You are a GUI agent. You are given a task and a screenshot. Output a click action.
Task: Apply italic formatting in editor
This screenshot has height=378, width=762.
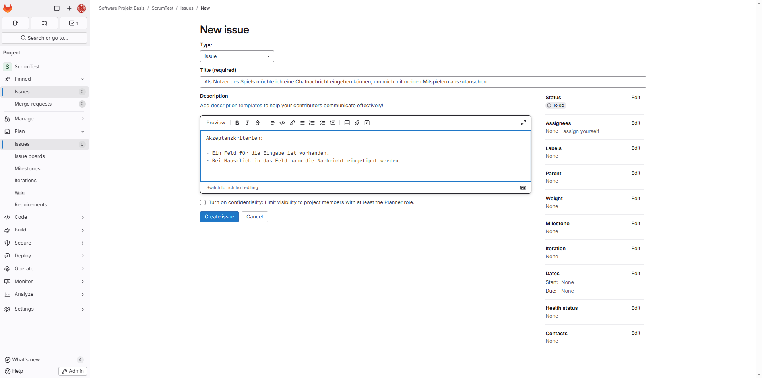(x=247, y=123)
